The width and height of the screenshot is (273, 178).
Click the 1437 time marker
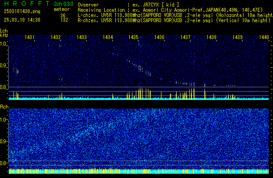click(185, 37)
